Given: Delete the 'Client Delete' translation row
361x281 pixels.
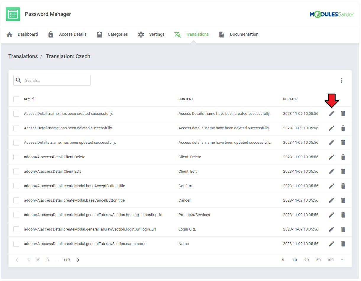Looking at the screenshot, I should (x=343, y=157).
